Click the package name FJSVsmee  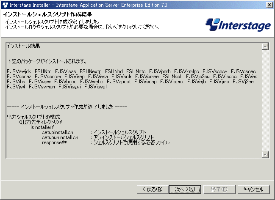coord(147,77)
